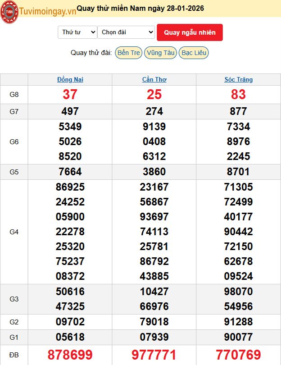Click the G4 prize row label

click(x=14, y=232)
